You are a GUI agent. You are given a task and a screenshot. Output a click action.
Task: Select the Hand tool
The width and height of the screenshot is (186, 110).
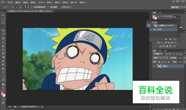click(3, 84)
